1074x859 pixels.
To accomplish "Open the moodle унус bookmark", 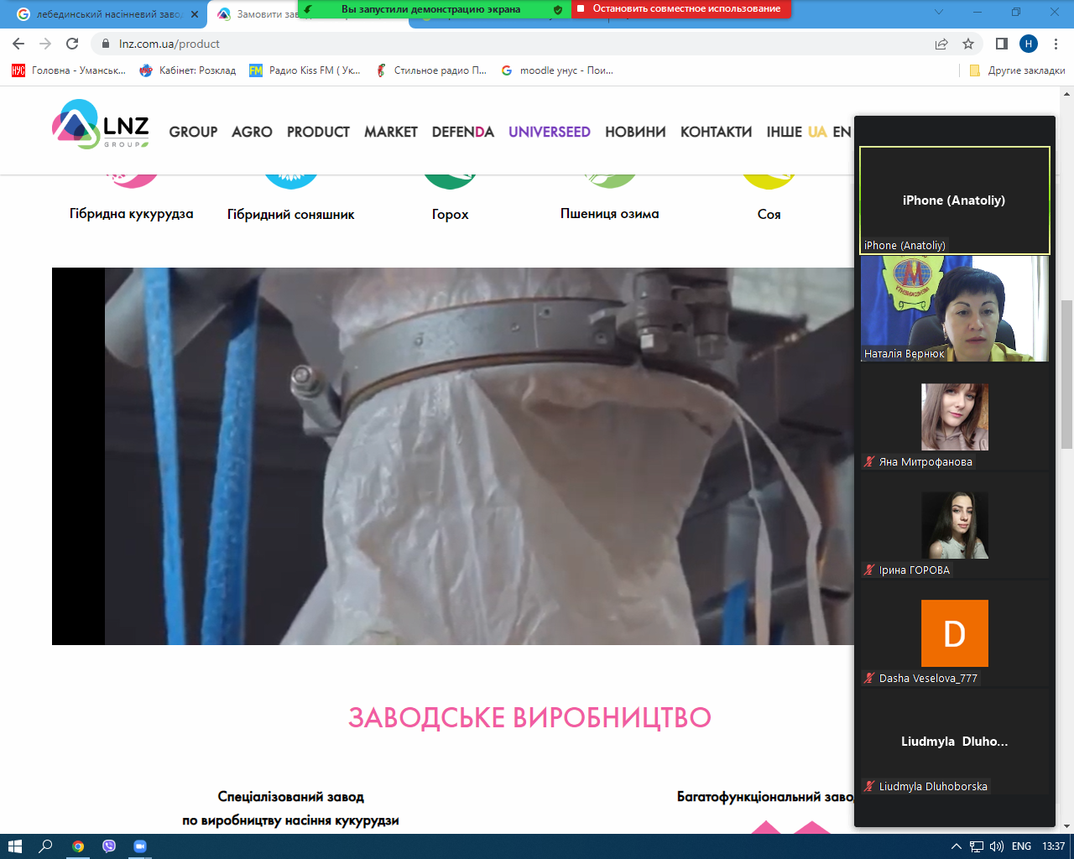I will pyautogui.click(x=557, y=70).
